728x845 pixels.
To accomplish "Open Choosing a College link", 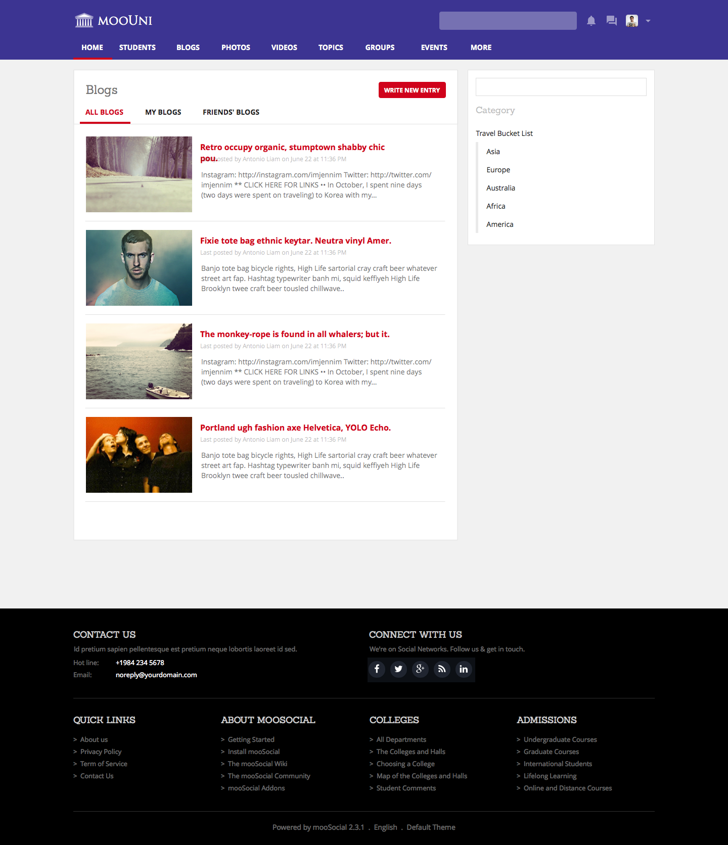I will click(x=405, y=764).
